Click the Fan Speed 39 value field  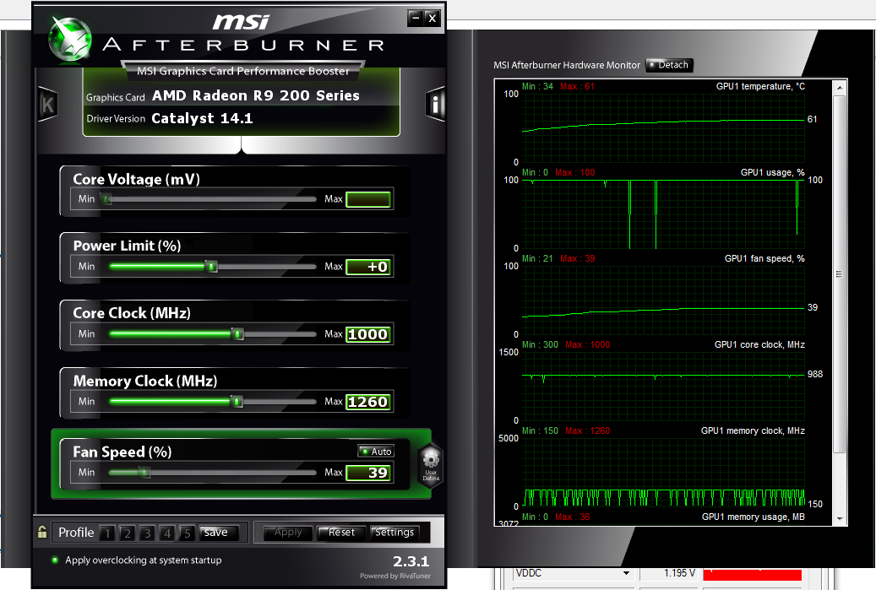click(368, 473)
